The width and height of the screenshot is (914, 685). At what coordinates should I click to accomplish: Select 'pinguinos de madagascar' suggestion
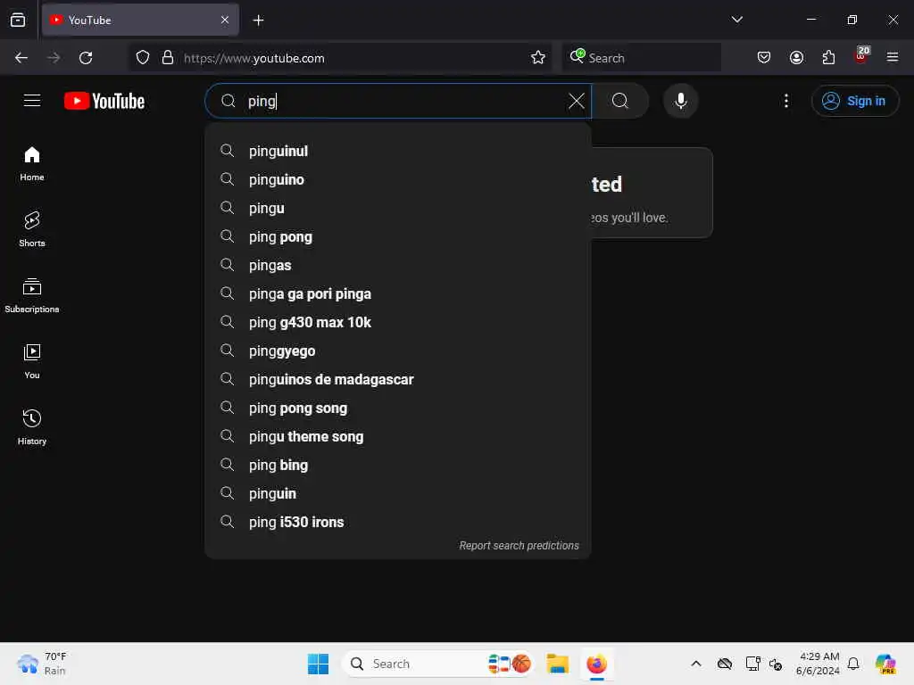click(398, 379)
